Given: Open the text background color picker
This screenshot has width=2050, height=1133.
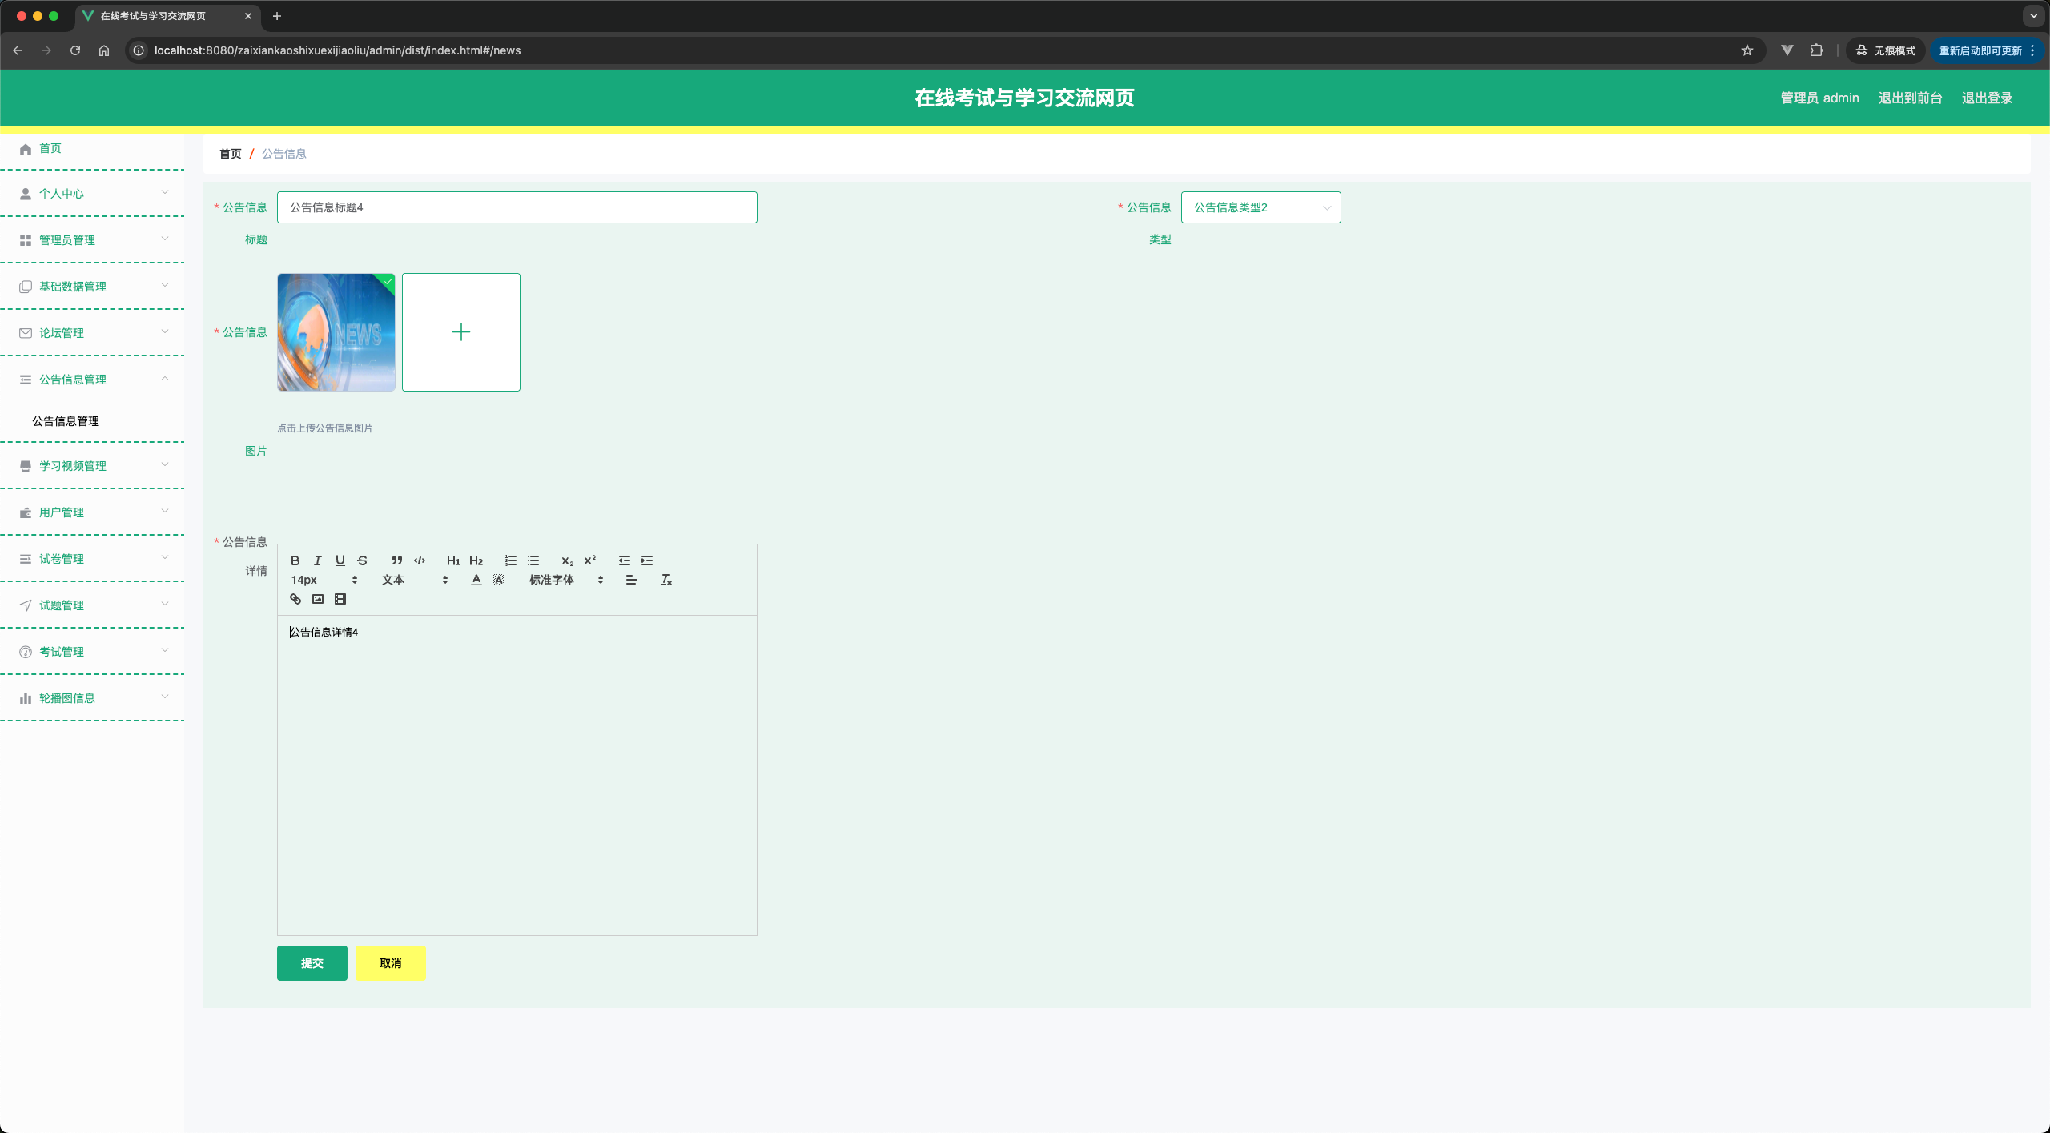Looking at the screenshot, I should 498,580.
